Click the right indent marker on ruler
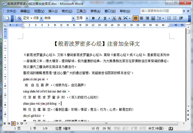 pos(169,26)
